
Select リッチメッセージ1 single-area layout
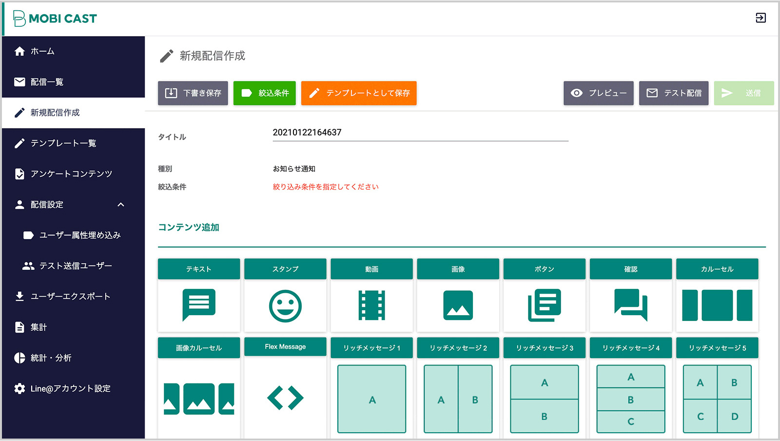click(371, 399)
